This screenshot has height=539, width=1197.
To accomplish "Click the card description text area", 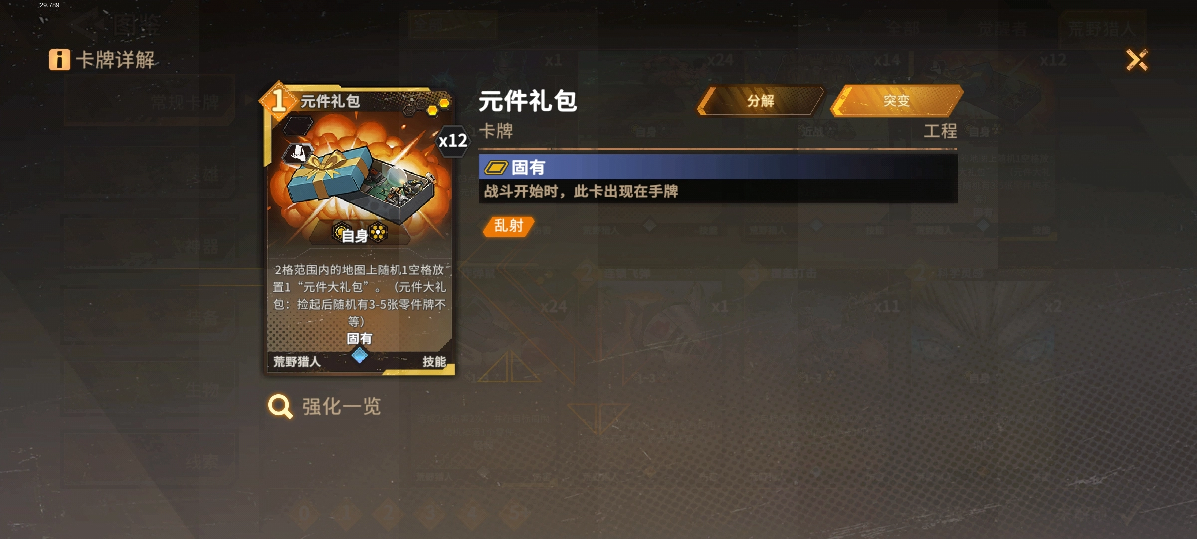I will click(359, 295).
